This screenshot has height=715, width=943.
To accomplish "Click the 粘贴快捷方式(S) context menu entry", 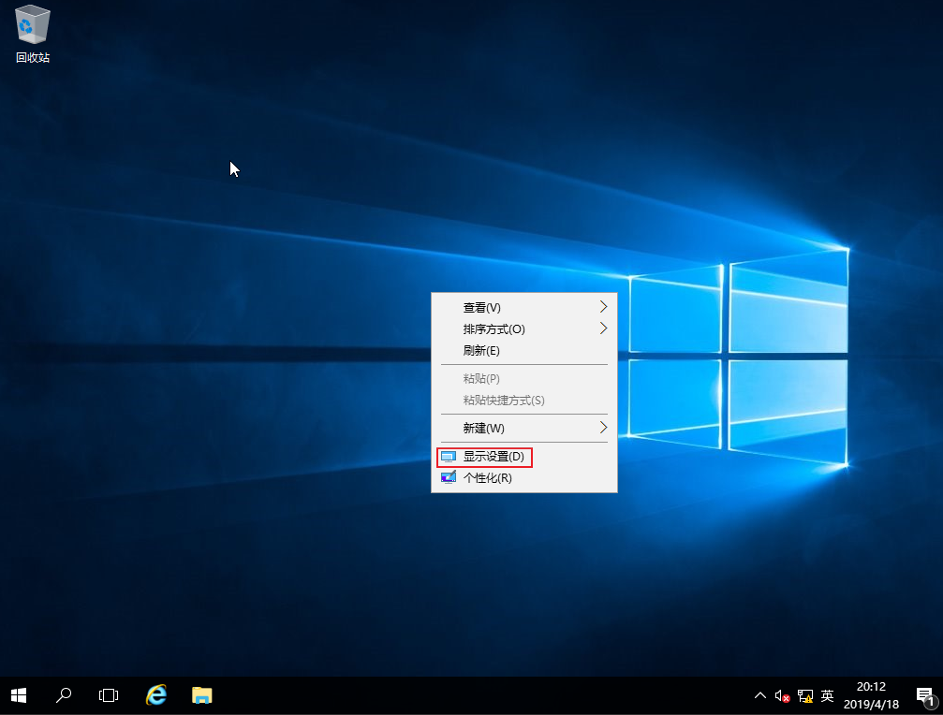I will tap(524, 401).
